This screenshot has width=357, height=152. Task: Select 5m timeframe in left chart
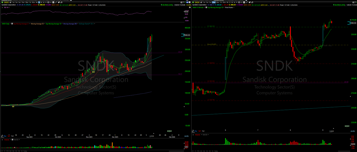[x=20, y=2]
